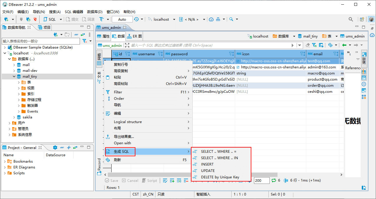The image size is (376, 199).
Task: Click save filter funnel icon in editor
Action: click(314, 45)
